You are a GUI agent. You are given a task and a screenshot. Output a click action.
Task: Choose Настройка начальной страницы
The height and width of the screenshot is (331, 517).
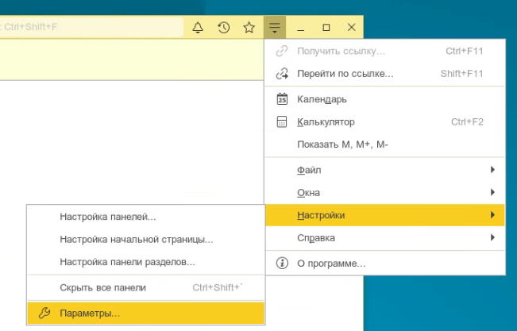click(136, 239)
